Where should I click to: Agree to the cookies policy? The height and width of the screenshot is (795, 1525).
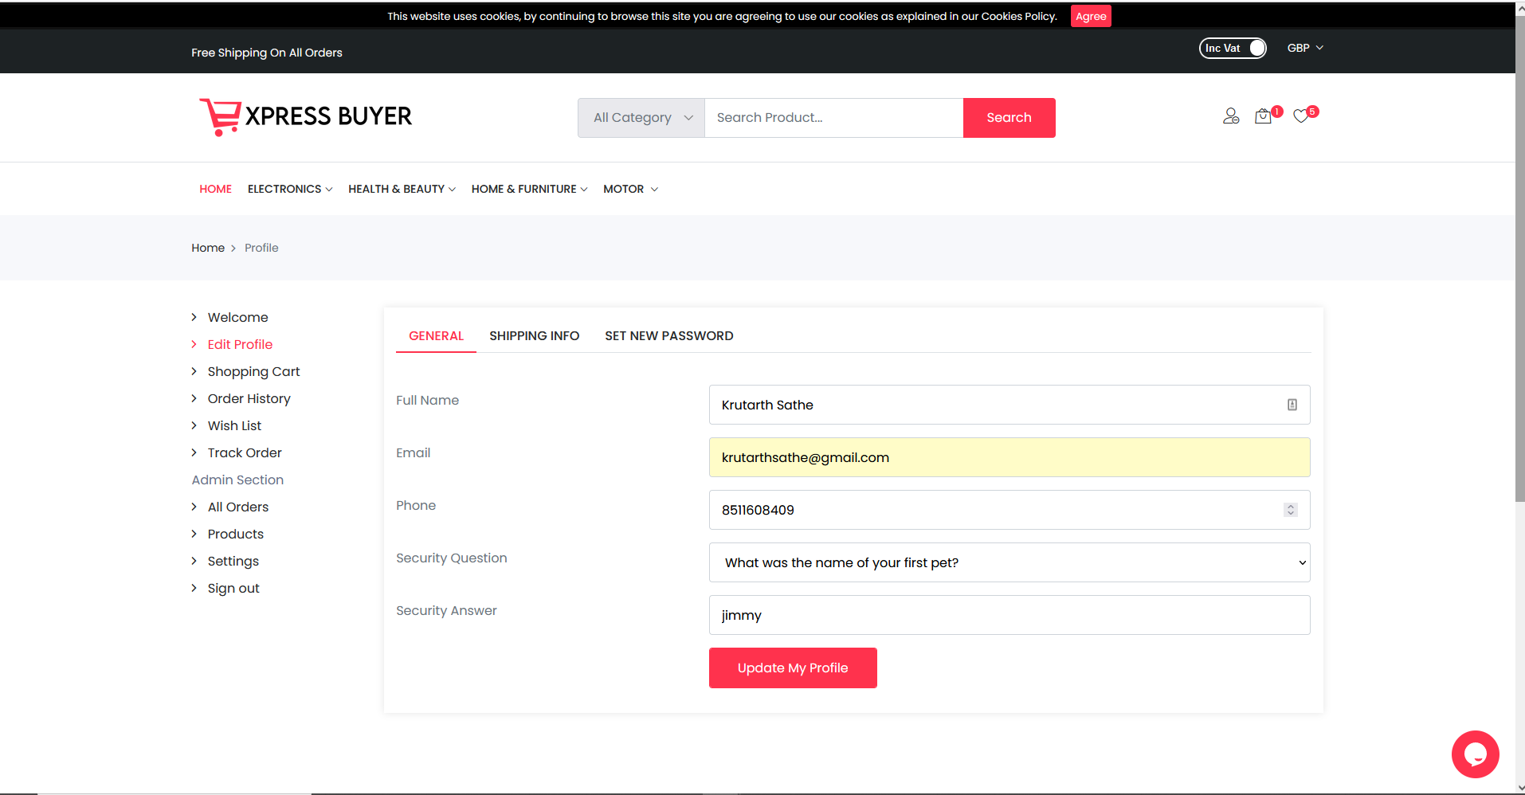point(1090,16)
